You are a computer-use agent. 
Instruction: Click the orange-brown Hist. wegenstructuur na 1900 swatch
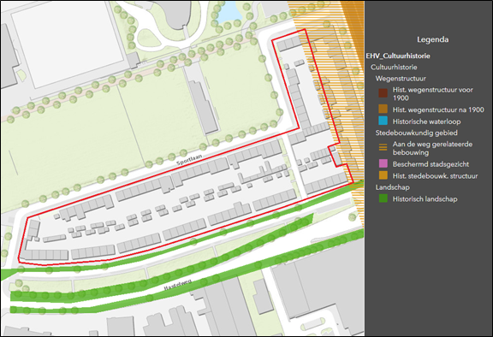pos(383,109)
